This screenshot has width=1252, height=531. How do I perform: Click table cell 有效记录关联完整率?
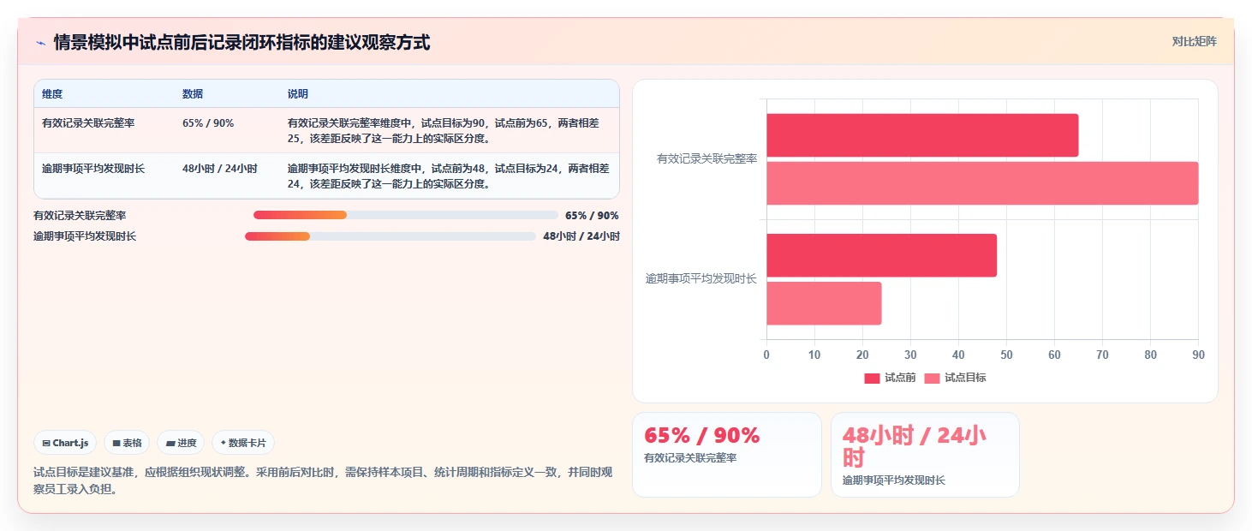[x=88, y=123]
